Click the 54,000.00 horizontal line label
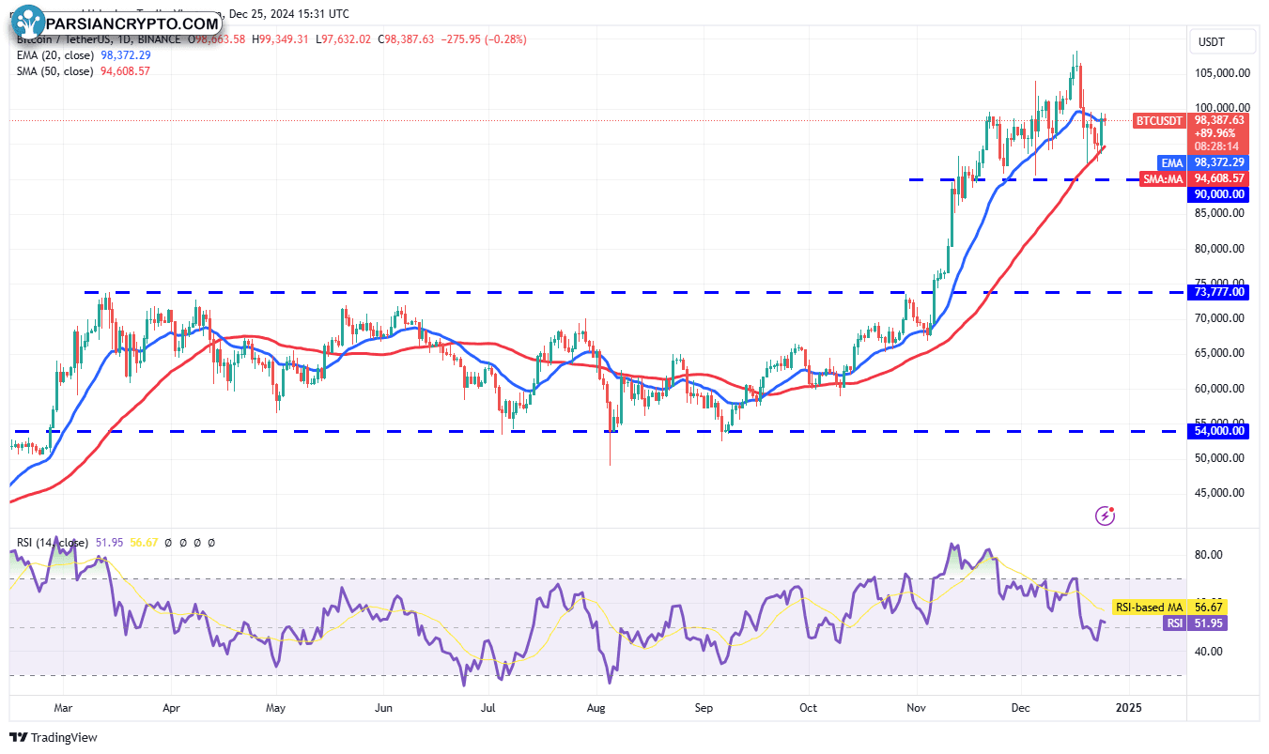1269x754 pixels. click(x=1219, y=431)
